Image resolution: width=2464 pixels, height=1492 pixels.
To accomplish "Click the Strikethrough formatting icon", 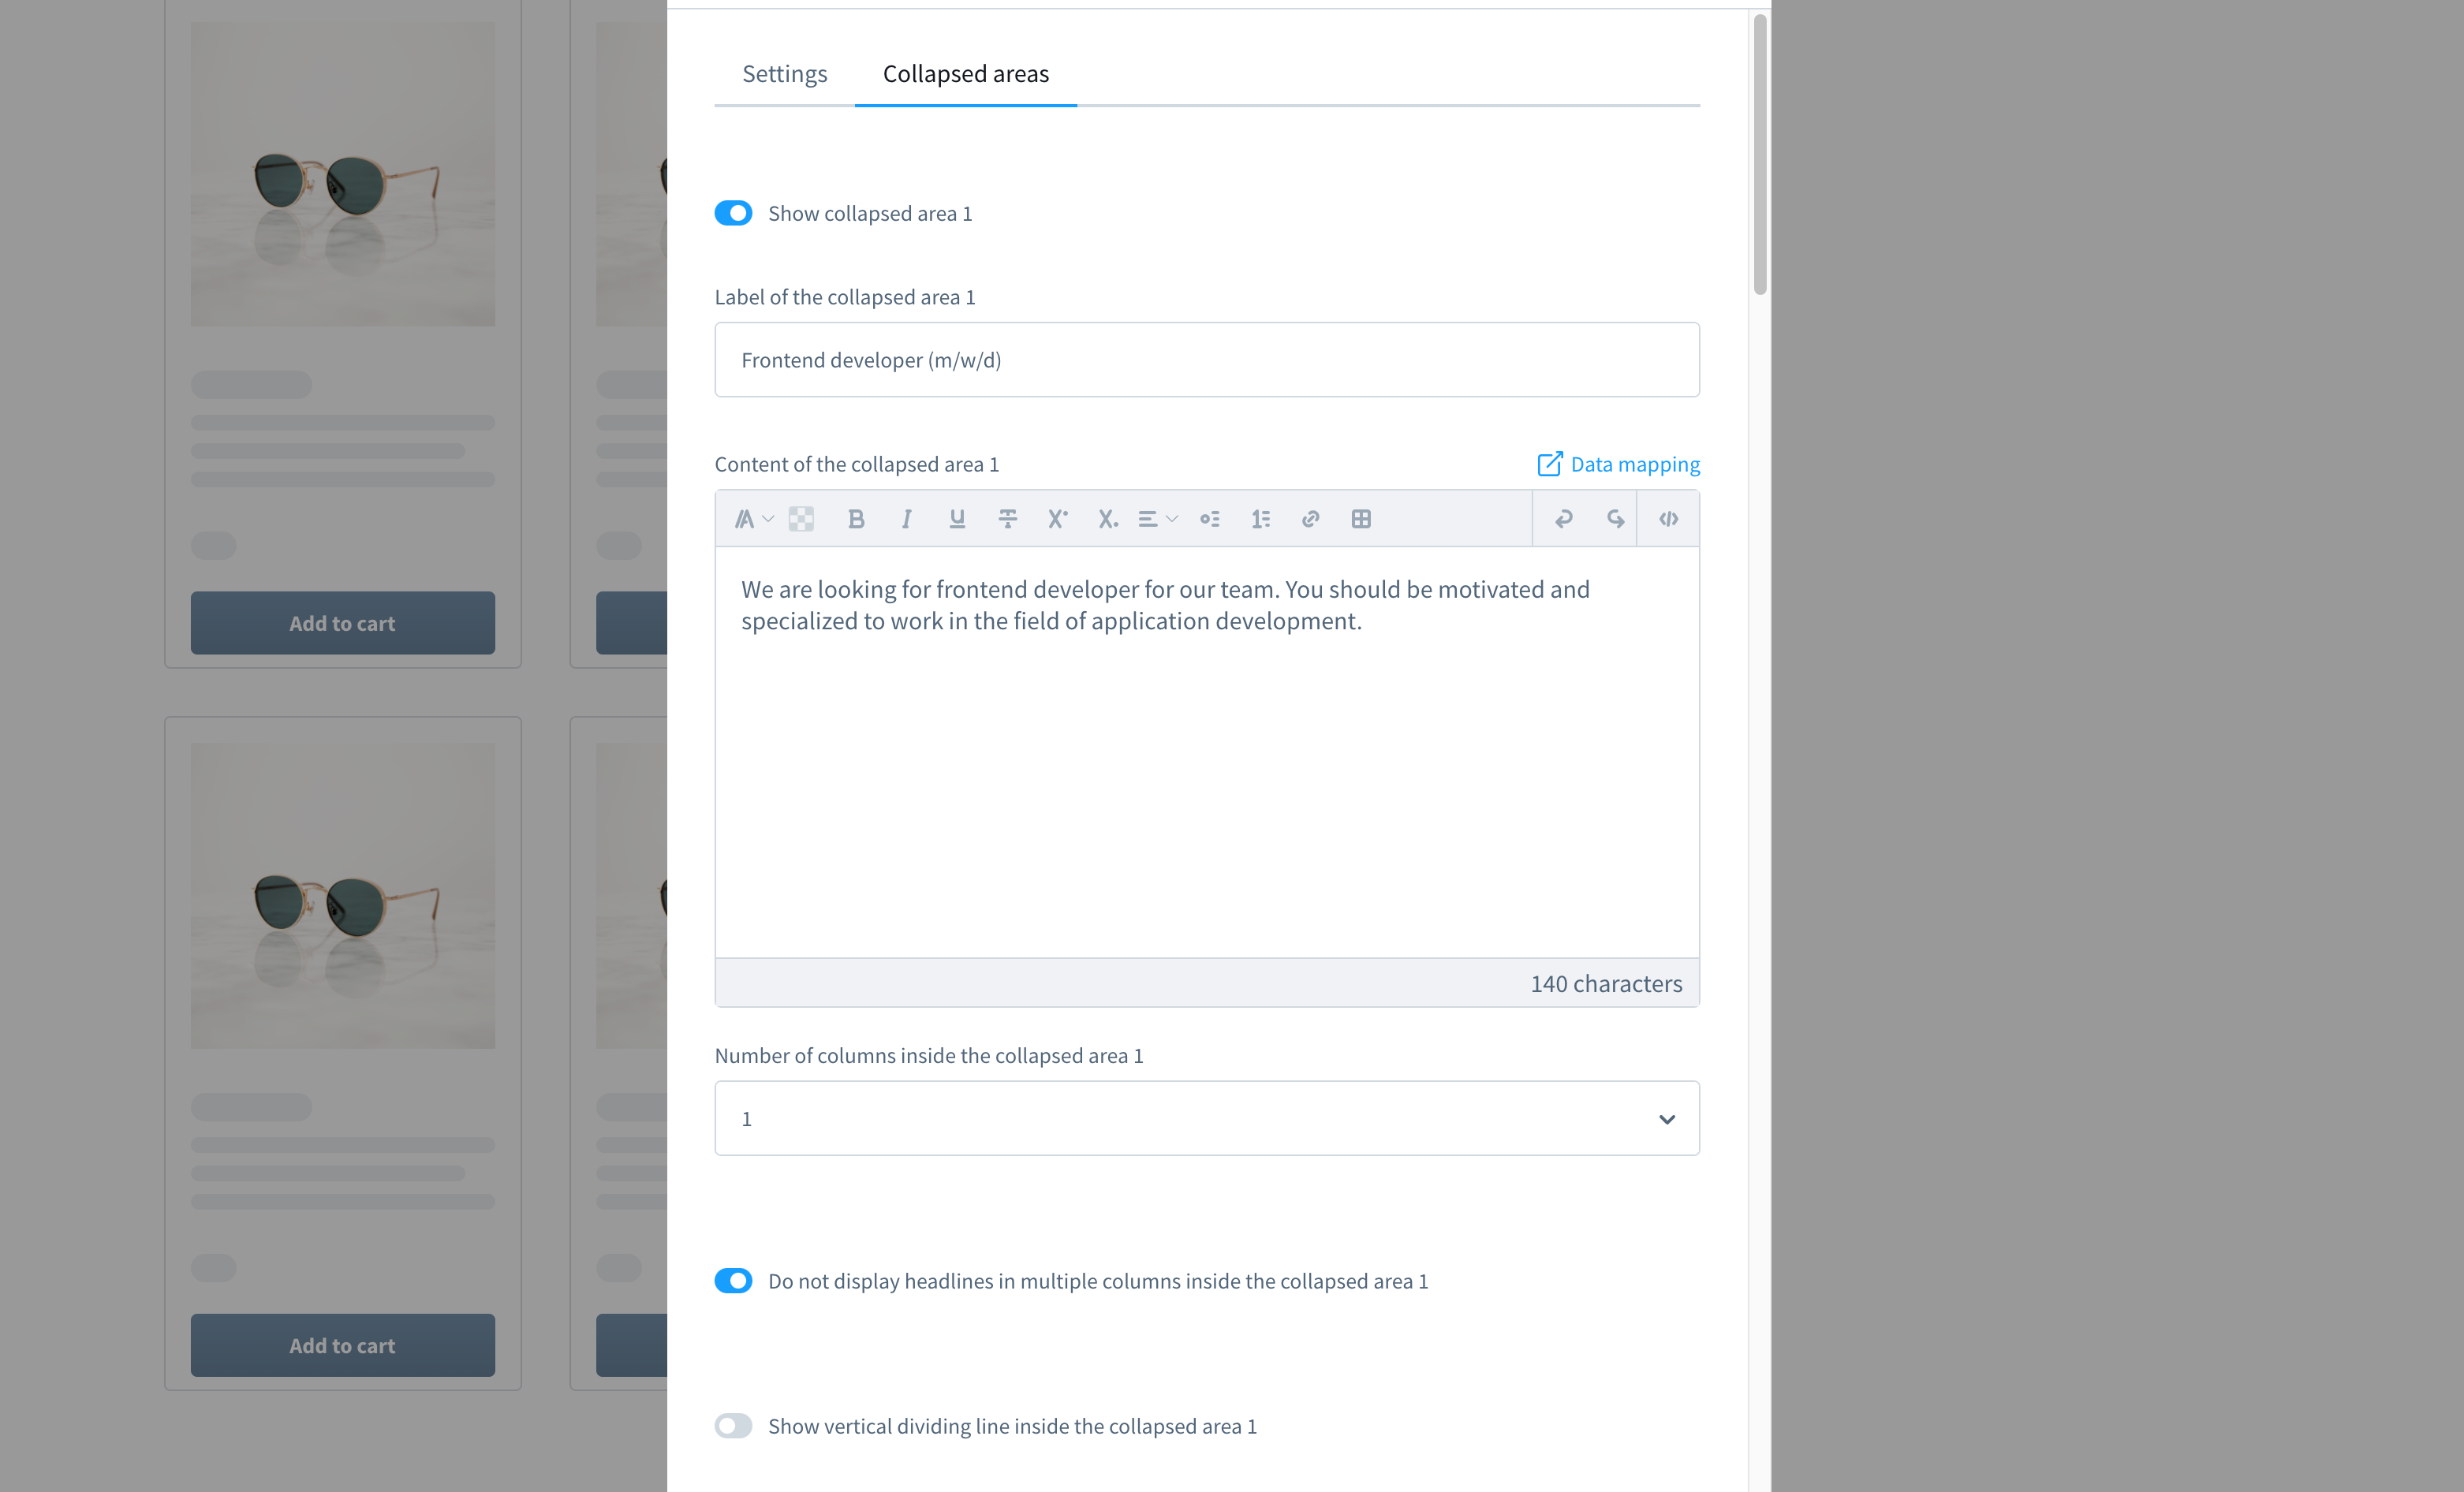I will 1006,517.
